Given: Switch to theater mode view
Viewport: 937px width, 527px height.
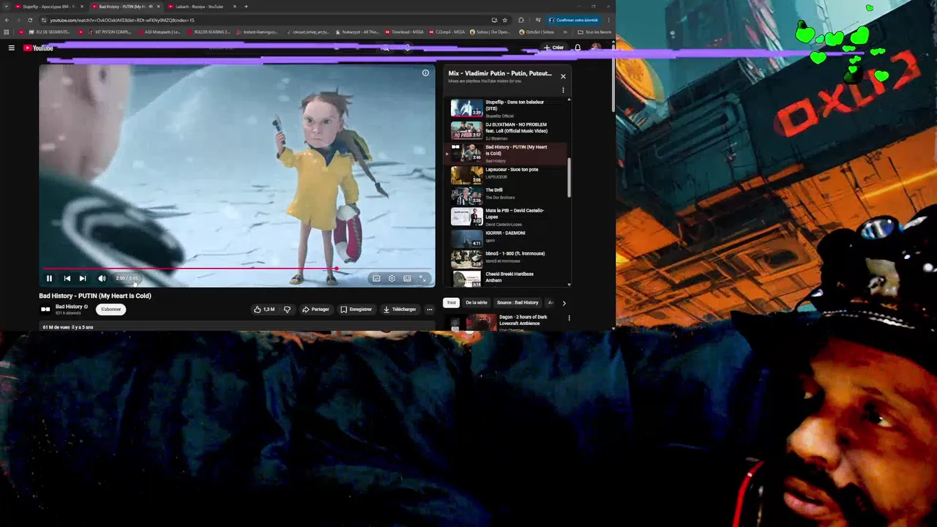Looking at the screenshot, I should tap(407, 278).
